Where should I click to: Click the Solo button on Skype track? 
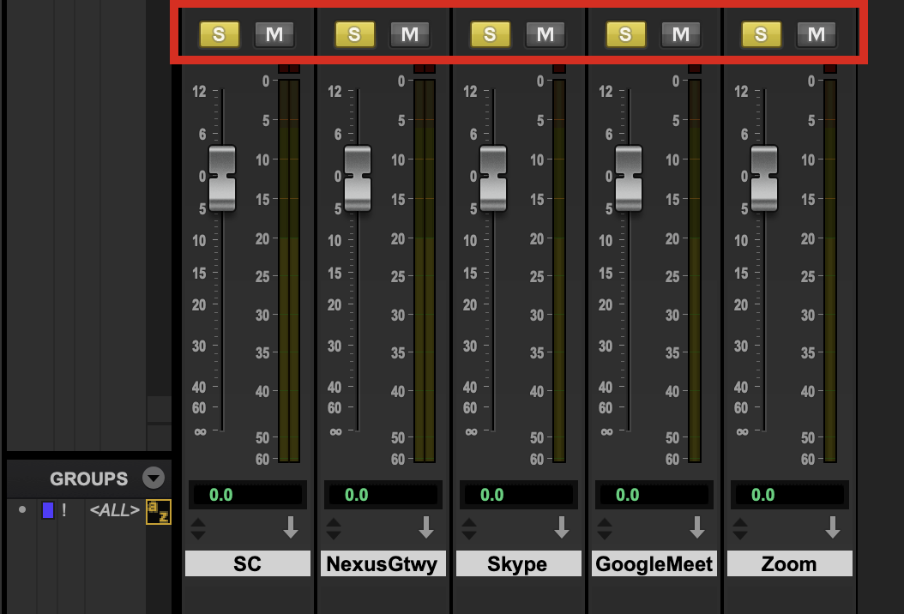click(x=490, y=34)
